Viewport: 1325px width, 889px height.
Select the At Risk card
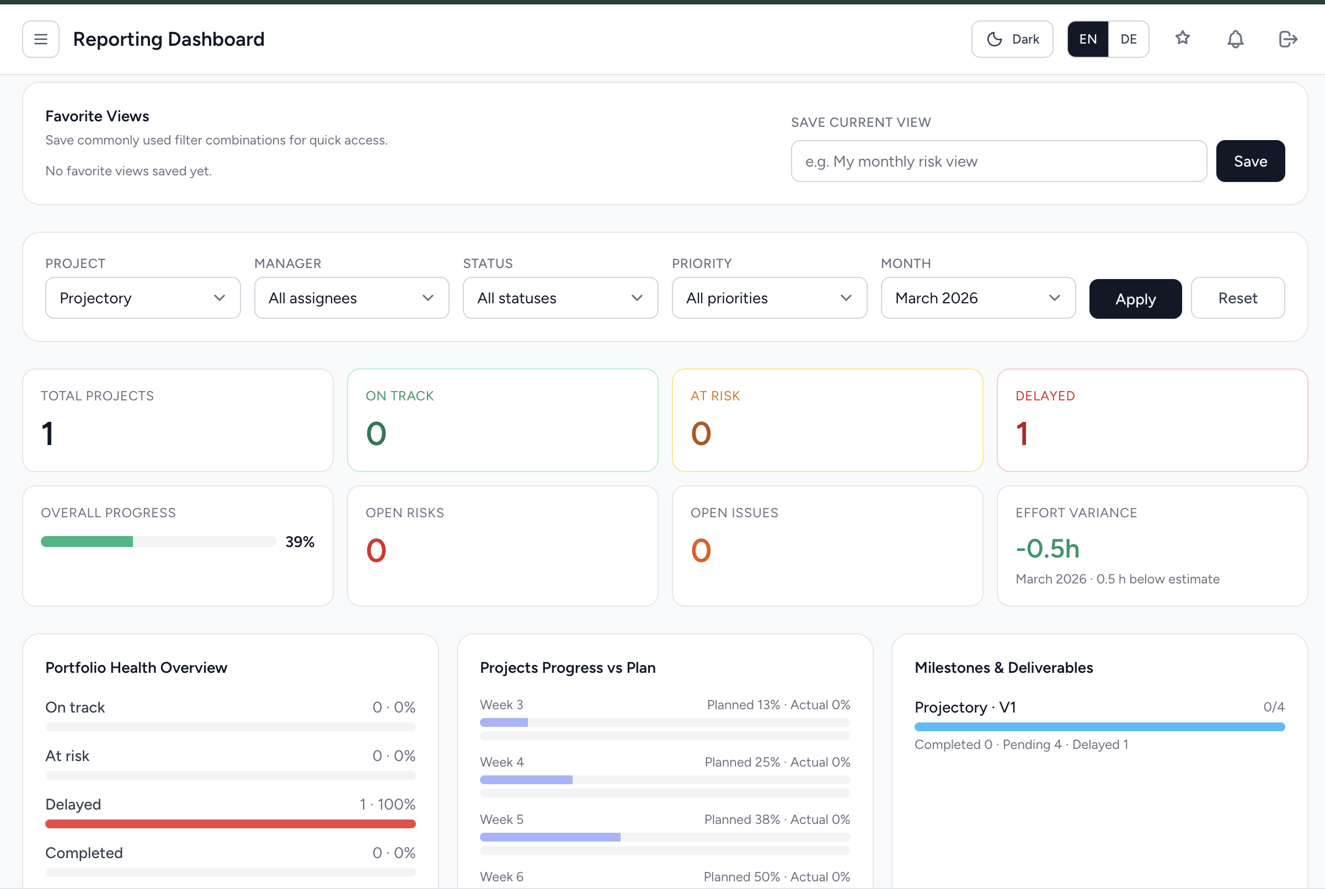click(x=827, y=420)
